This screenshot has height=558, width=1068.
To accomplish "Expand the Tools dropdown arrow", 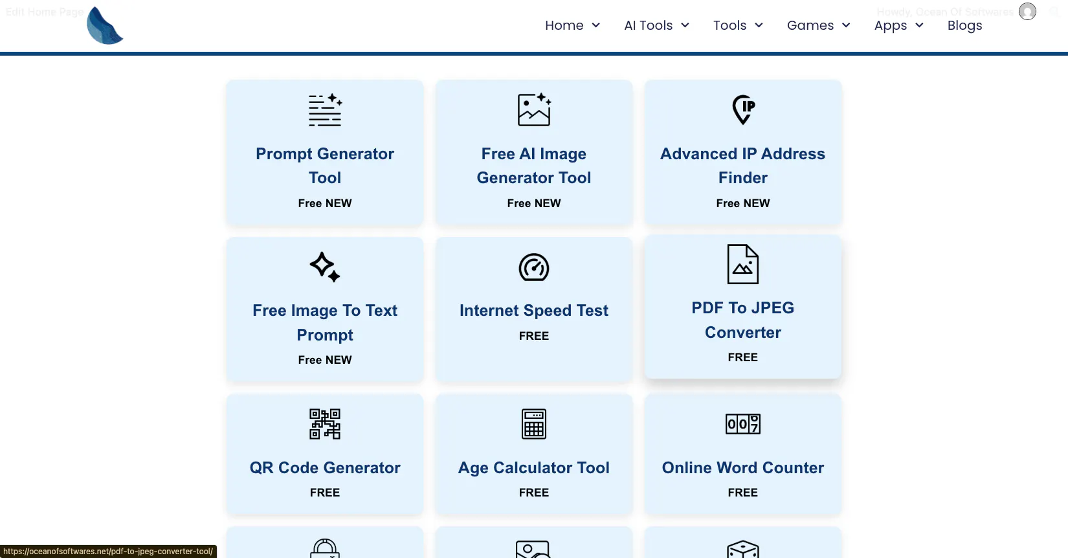I will pyautogui.click(x=759, y=25).
